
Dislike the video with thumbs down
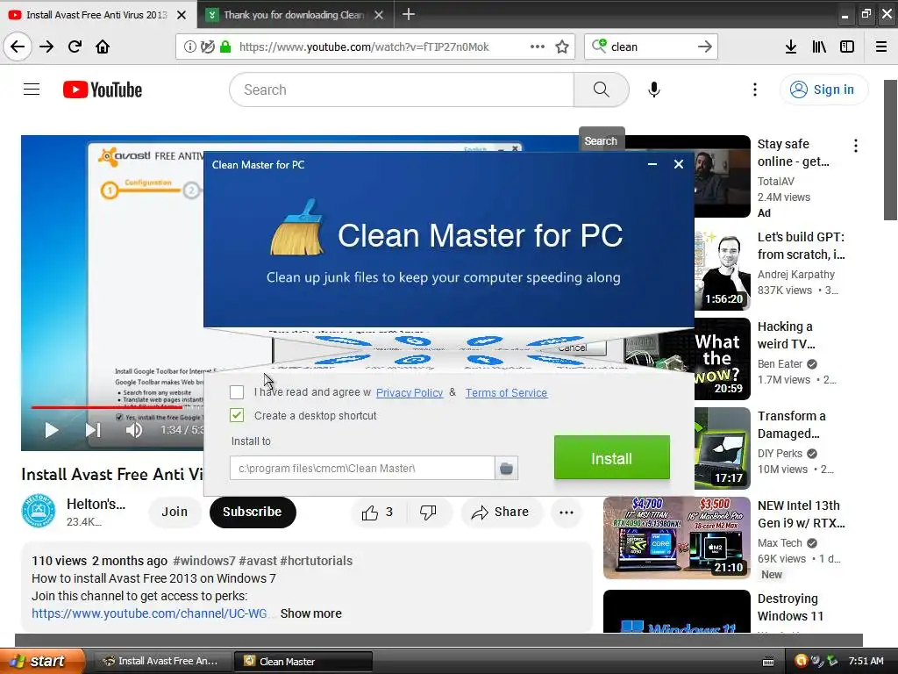coord(428,512)
